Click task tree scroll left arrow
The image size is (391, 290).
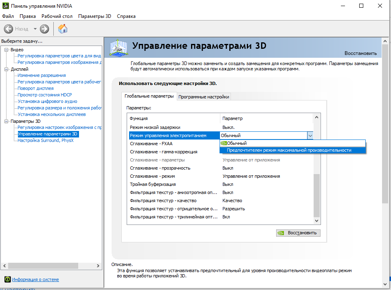point(4,266)
